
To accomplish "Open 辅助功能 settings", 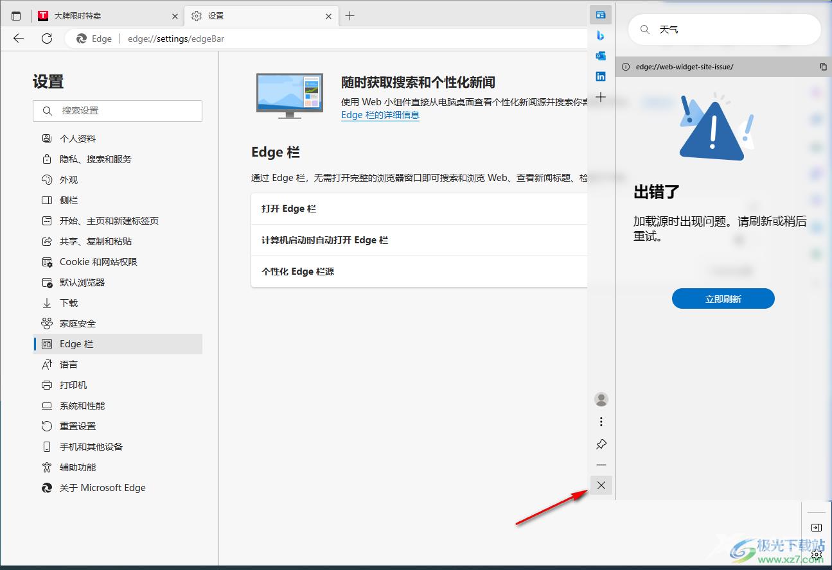I will point(118,467).
